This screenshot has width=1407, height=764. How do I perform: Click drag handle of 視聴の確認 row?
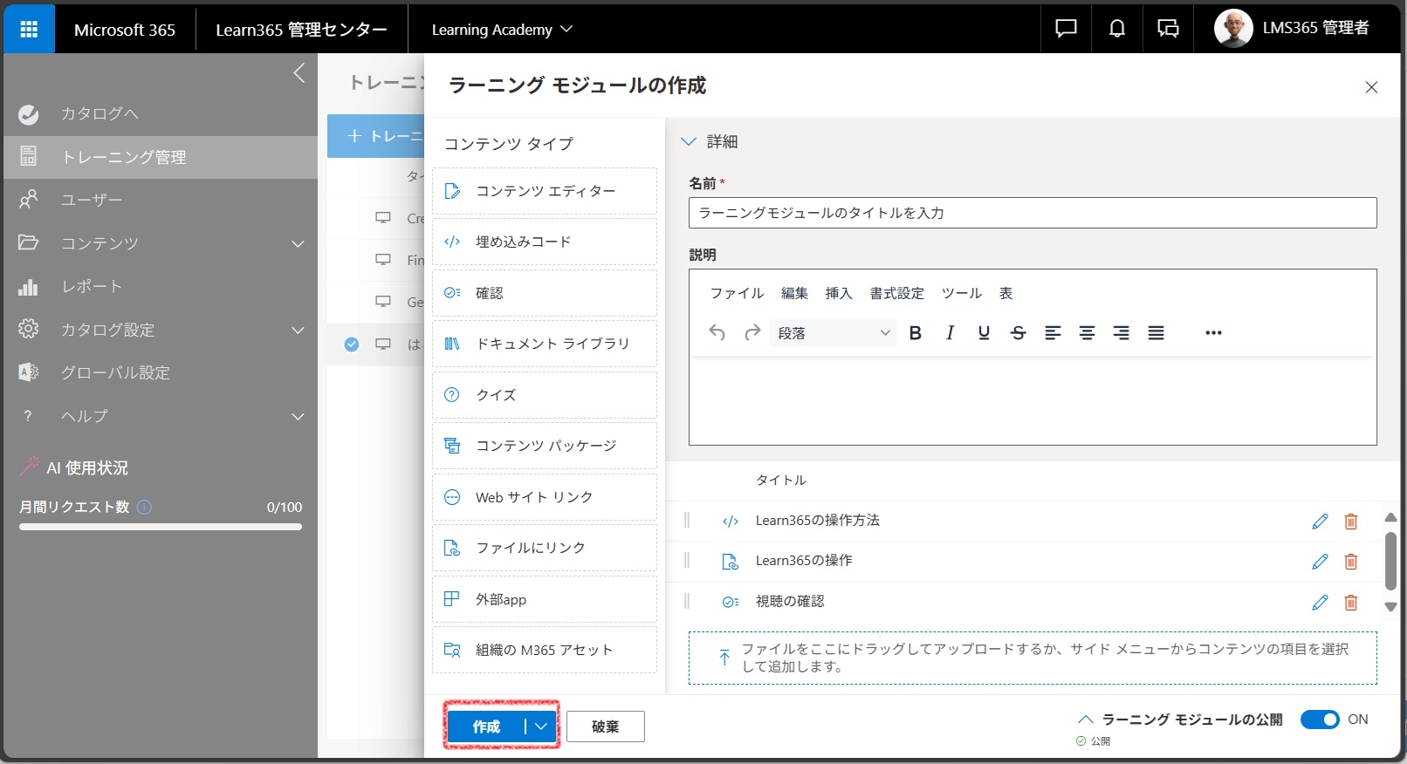(x=687, y=601)
